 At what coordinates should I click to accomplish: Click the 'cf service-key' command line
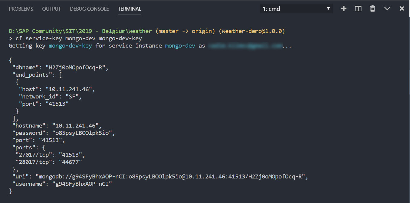coord(79,38)
